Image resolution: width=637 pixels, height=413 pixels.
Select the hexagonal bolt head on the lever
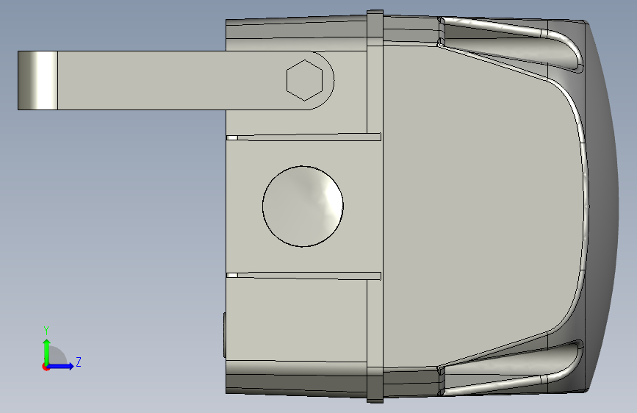coord(304,80)
